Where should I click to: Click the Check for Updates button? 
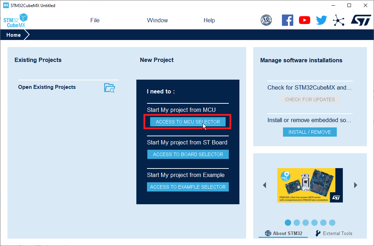tap(310, 99)
